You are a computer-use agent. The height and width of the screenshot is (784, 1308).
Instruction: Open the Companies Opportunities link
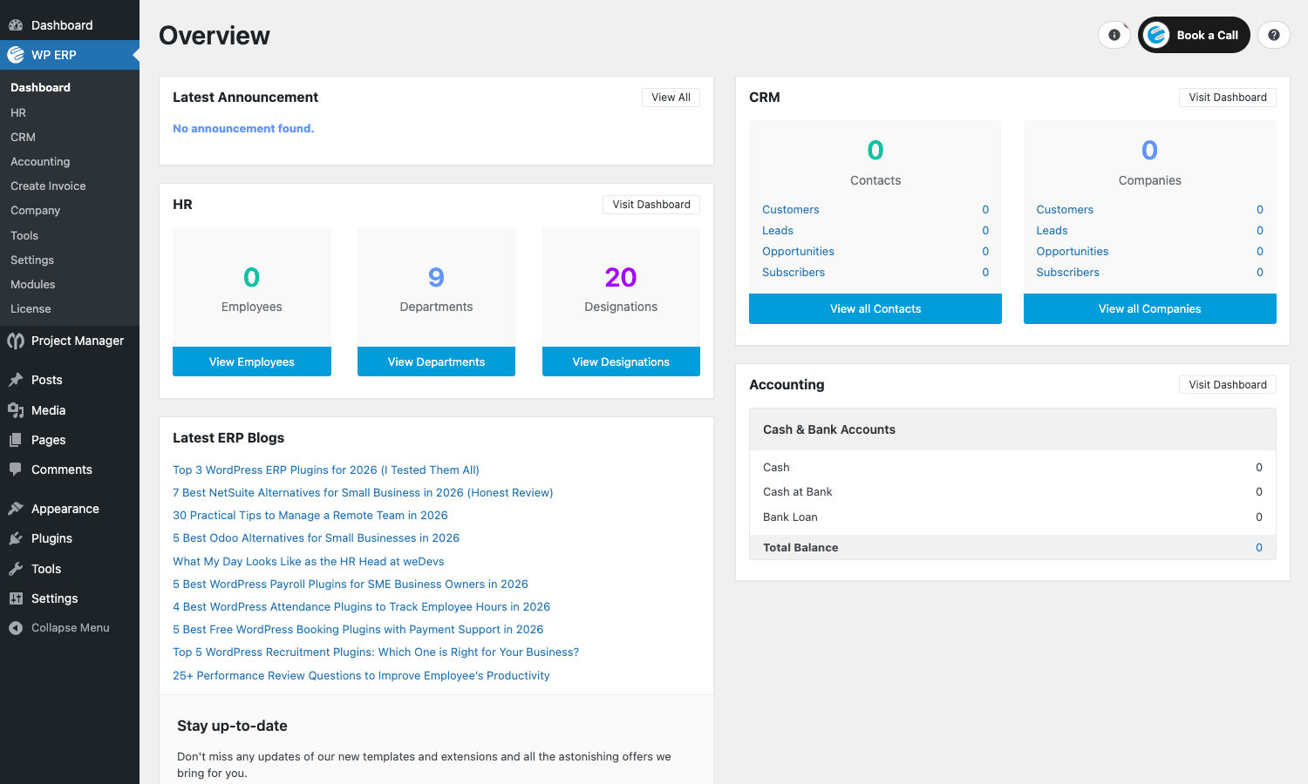[1073, 251]
